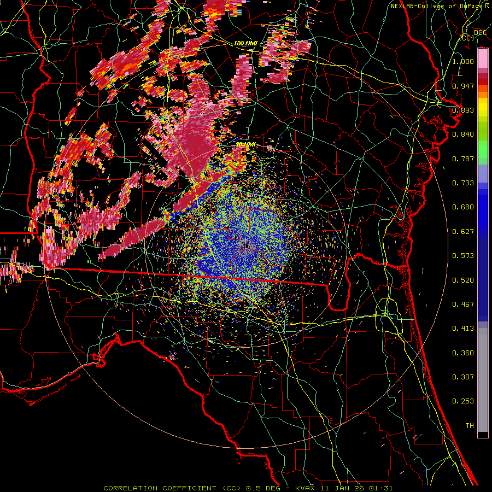Viewport: 492px width, 492px height.
Task: Select the 0.413 legend value
Action: pyautogui.click(x=463, y=329)
